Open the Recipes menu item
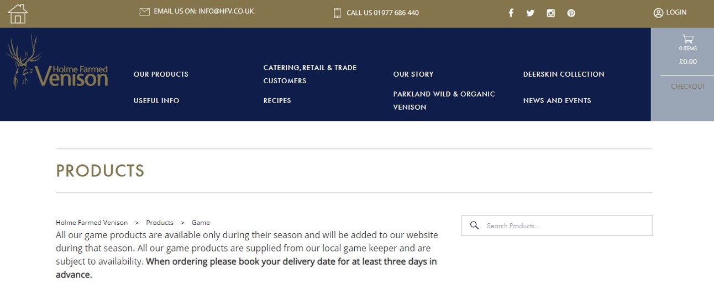This screenshot has height=290, width=714. pos(277,101)
